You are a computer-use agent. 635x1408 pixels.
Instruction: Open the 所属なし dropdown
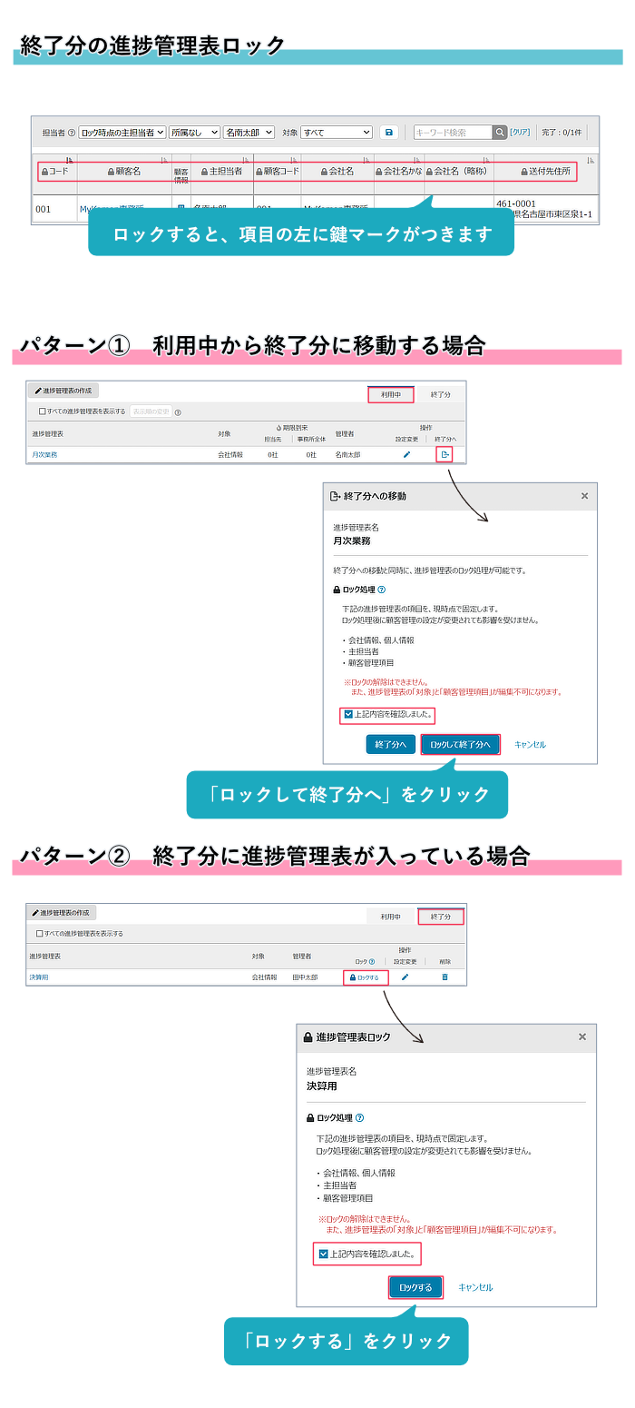click(195, 133)
